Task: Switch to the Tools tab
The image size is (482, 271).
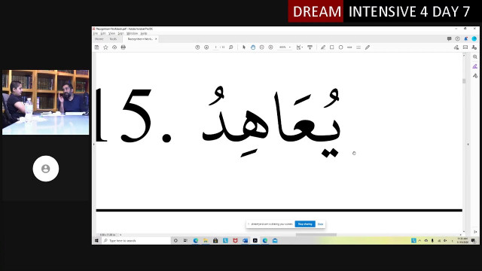Action: 113,39
